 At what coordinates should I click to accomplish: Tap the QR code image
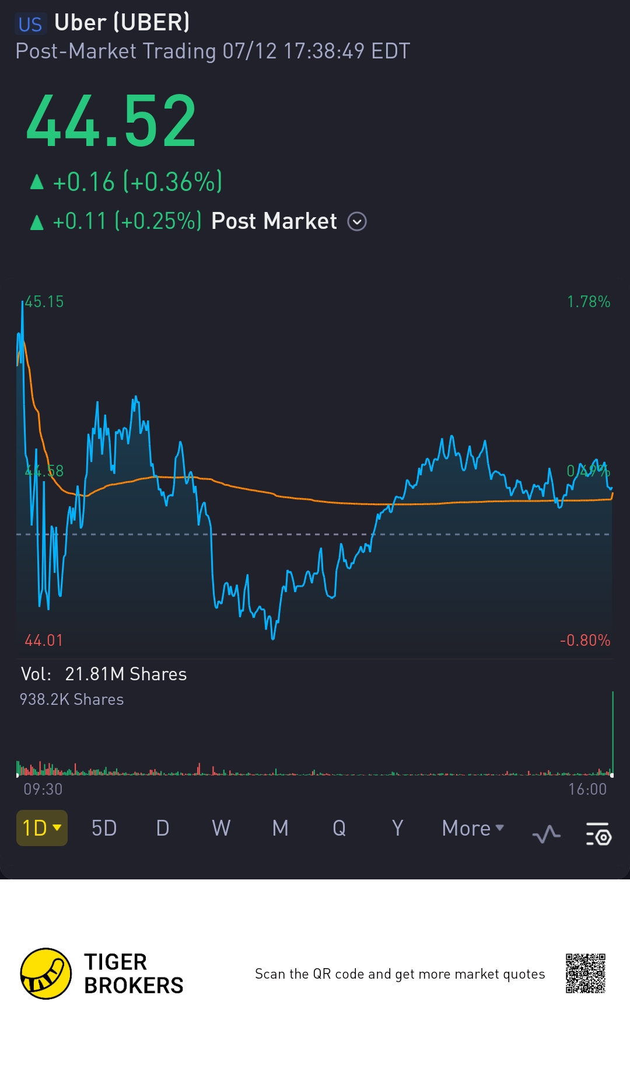click(586, 973)
